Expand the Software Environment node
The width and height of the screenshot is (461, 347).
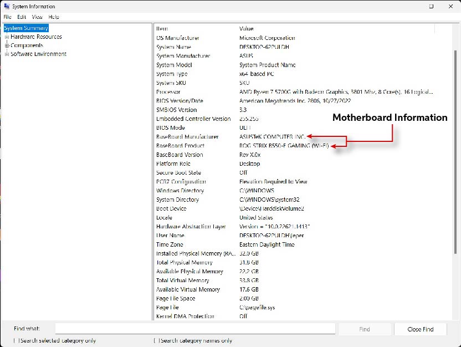7,54
